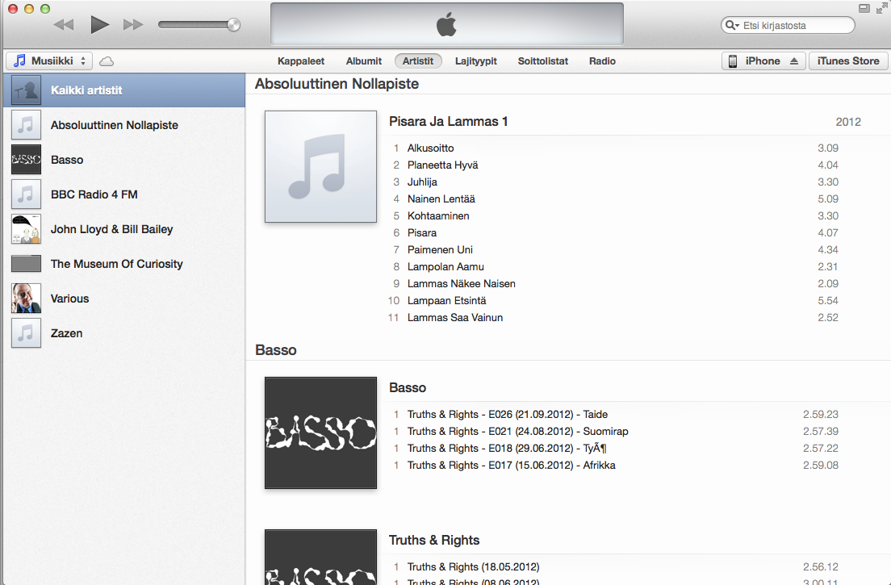This screenshot has height=585, width=891.
Task: Select The Museum Of Curiosity artist
Action: 124,264
